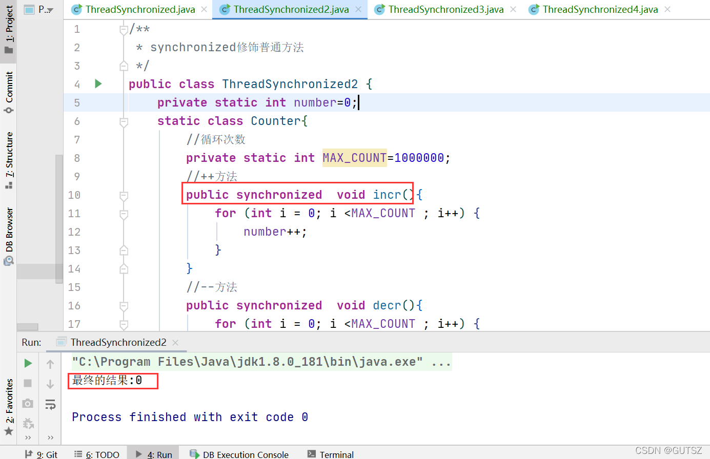
Task: Click fold end marker at line 3
Action: [124, 66]
